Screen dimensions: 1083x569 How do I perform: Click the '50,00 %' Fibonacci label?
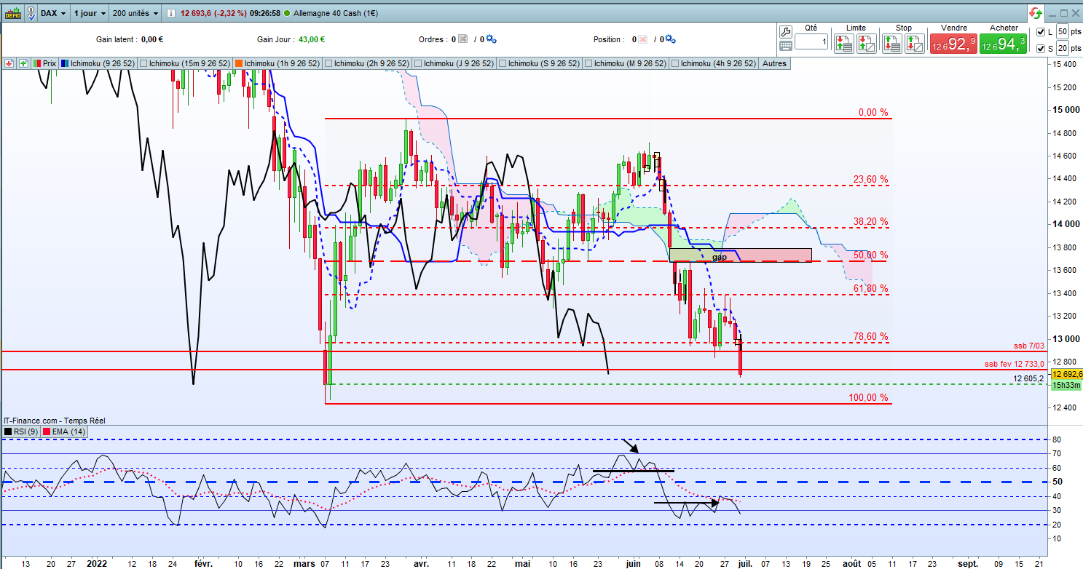point(870,255)
